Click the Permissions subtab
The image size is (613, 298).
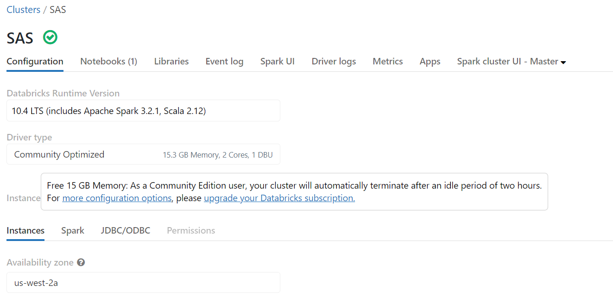[x=190, y=230]
